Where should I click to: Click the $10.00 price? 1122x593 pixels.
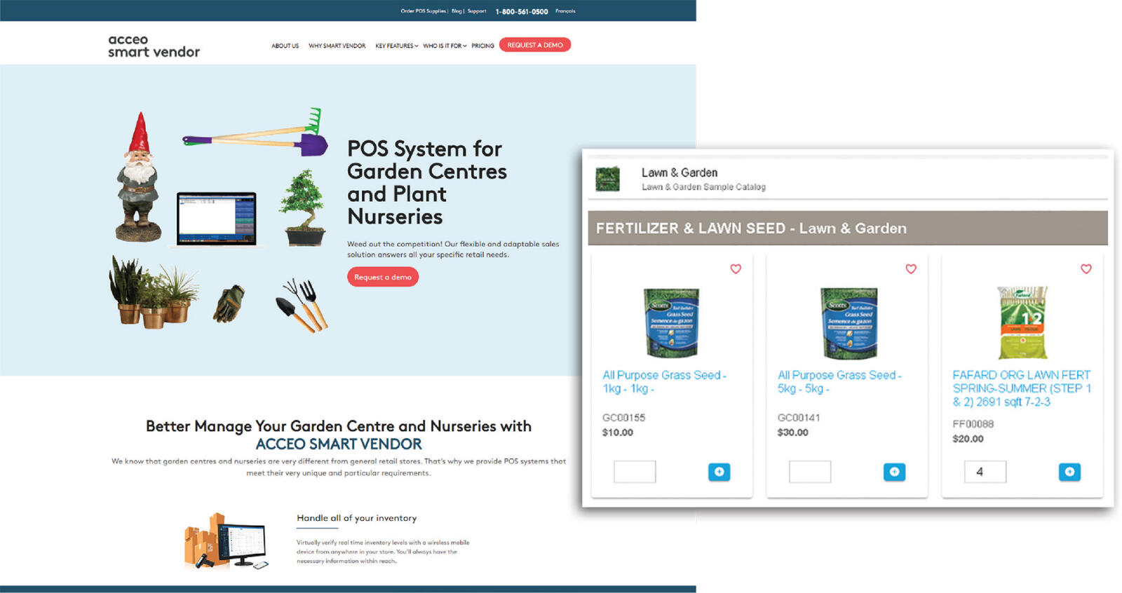point(617,432)
